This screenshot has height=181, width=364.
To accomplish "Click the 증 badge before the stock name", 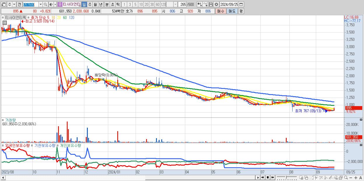I will click(60, 4).
